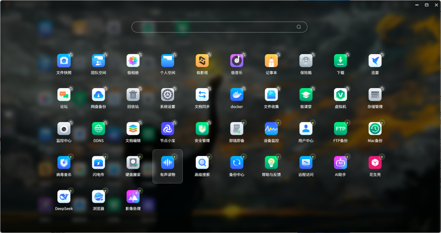This screenshot has height=233, width=441.
Task: Open the 虚拟机 virtual machine app
Action: [340, 95]
